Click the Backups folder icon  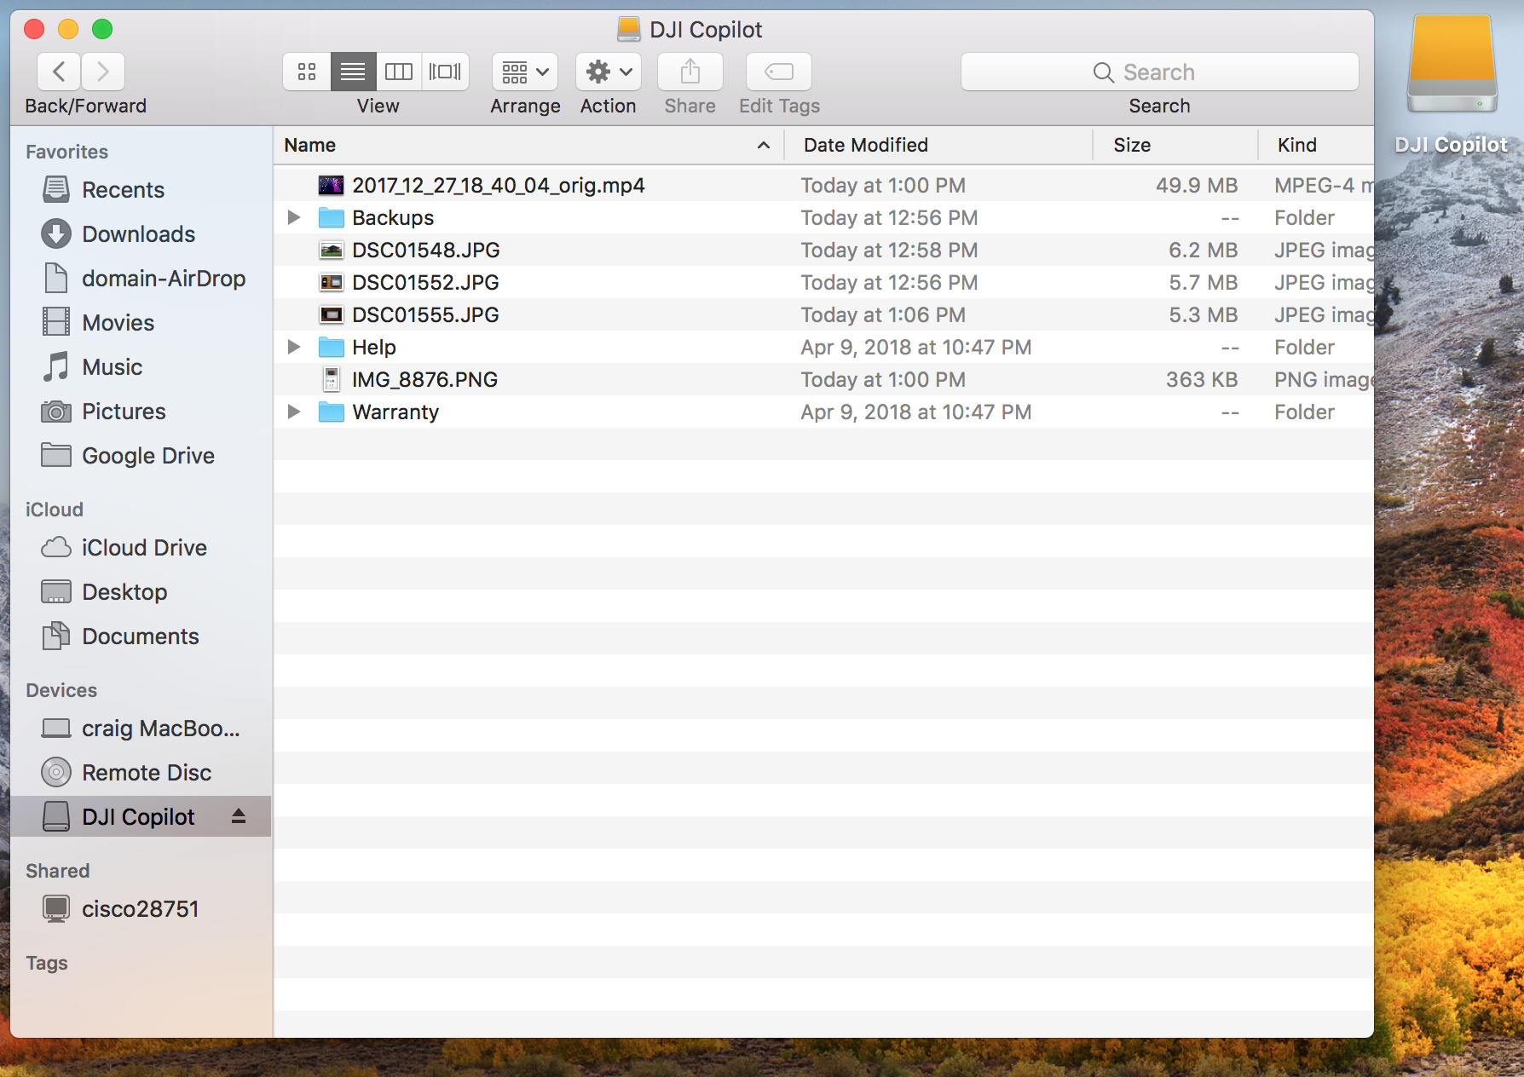331,217
